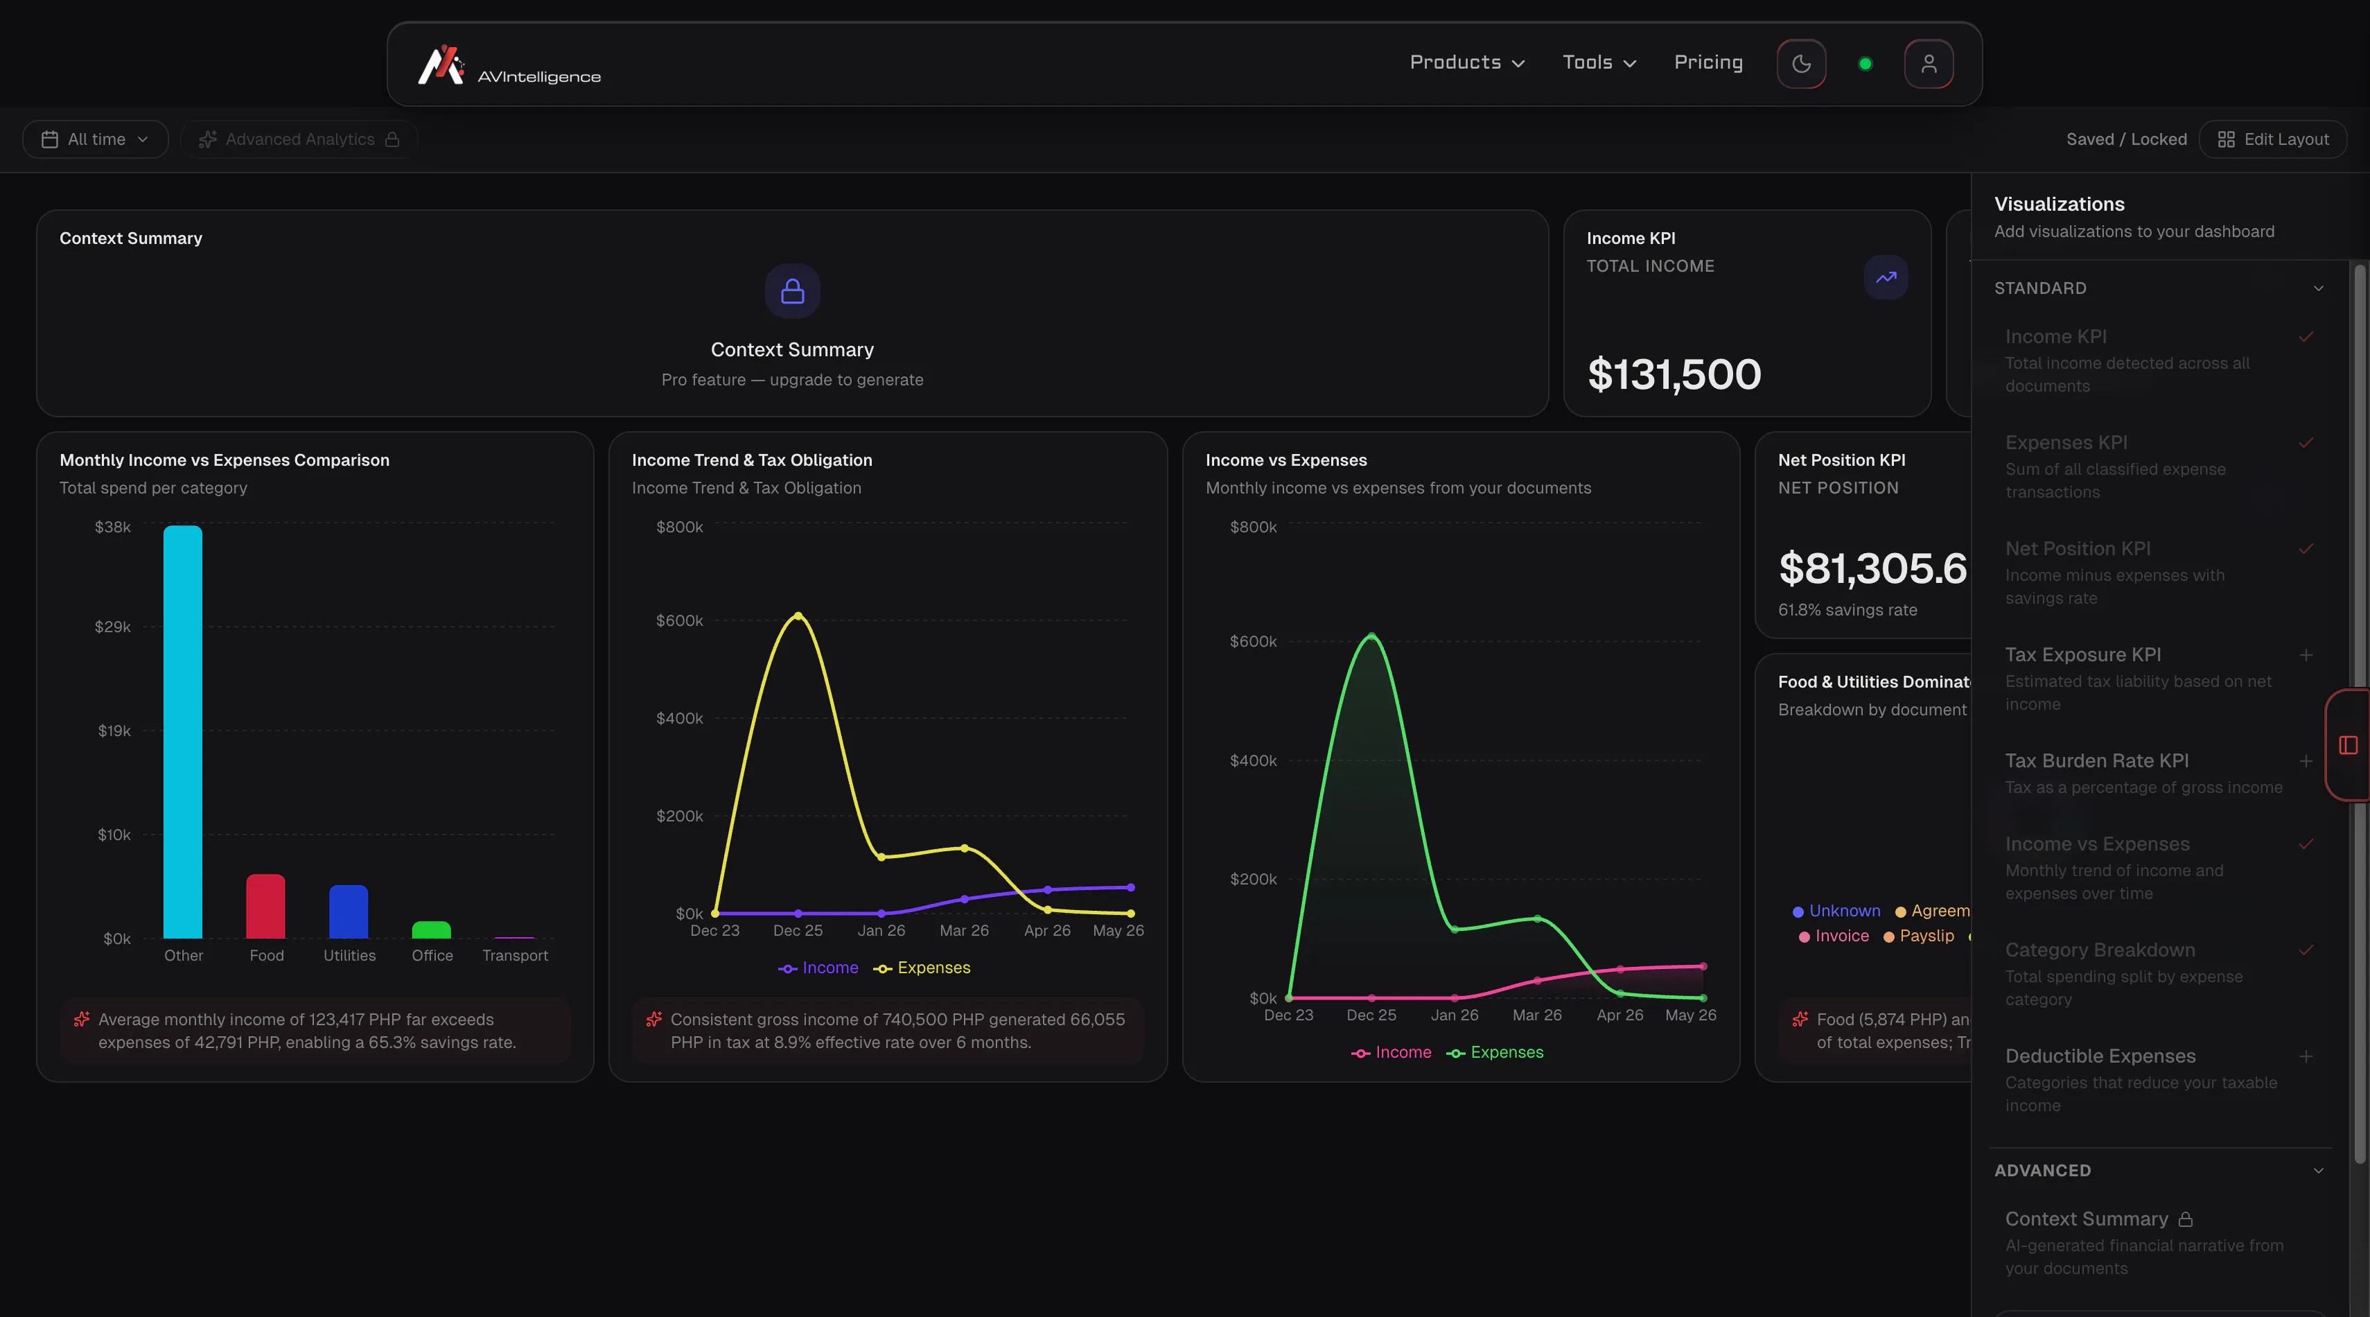
Task: Click the Advanced Analytics button
Action: (x=299, y=139)
